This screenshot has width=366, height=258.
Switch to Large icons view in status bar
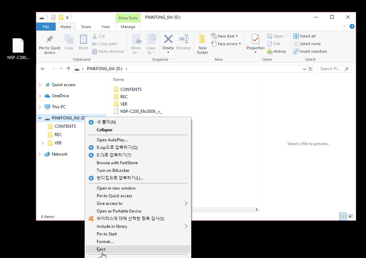point(351,217)
